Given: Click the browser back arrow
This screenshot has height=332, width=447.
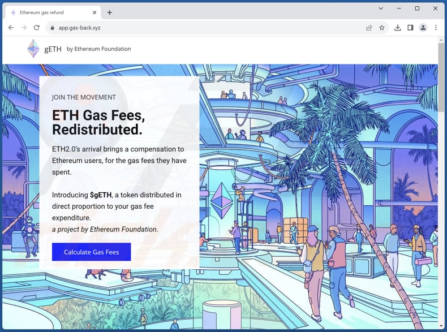Looking at the screenshot, I should (x=11, y=28).
